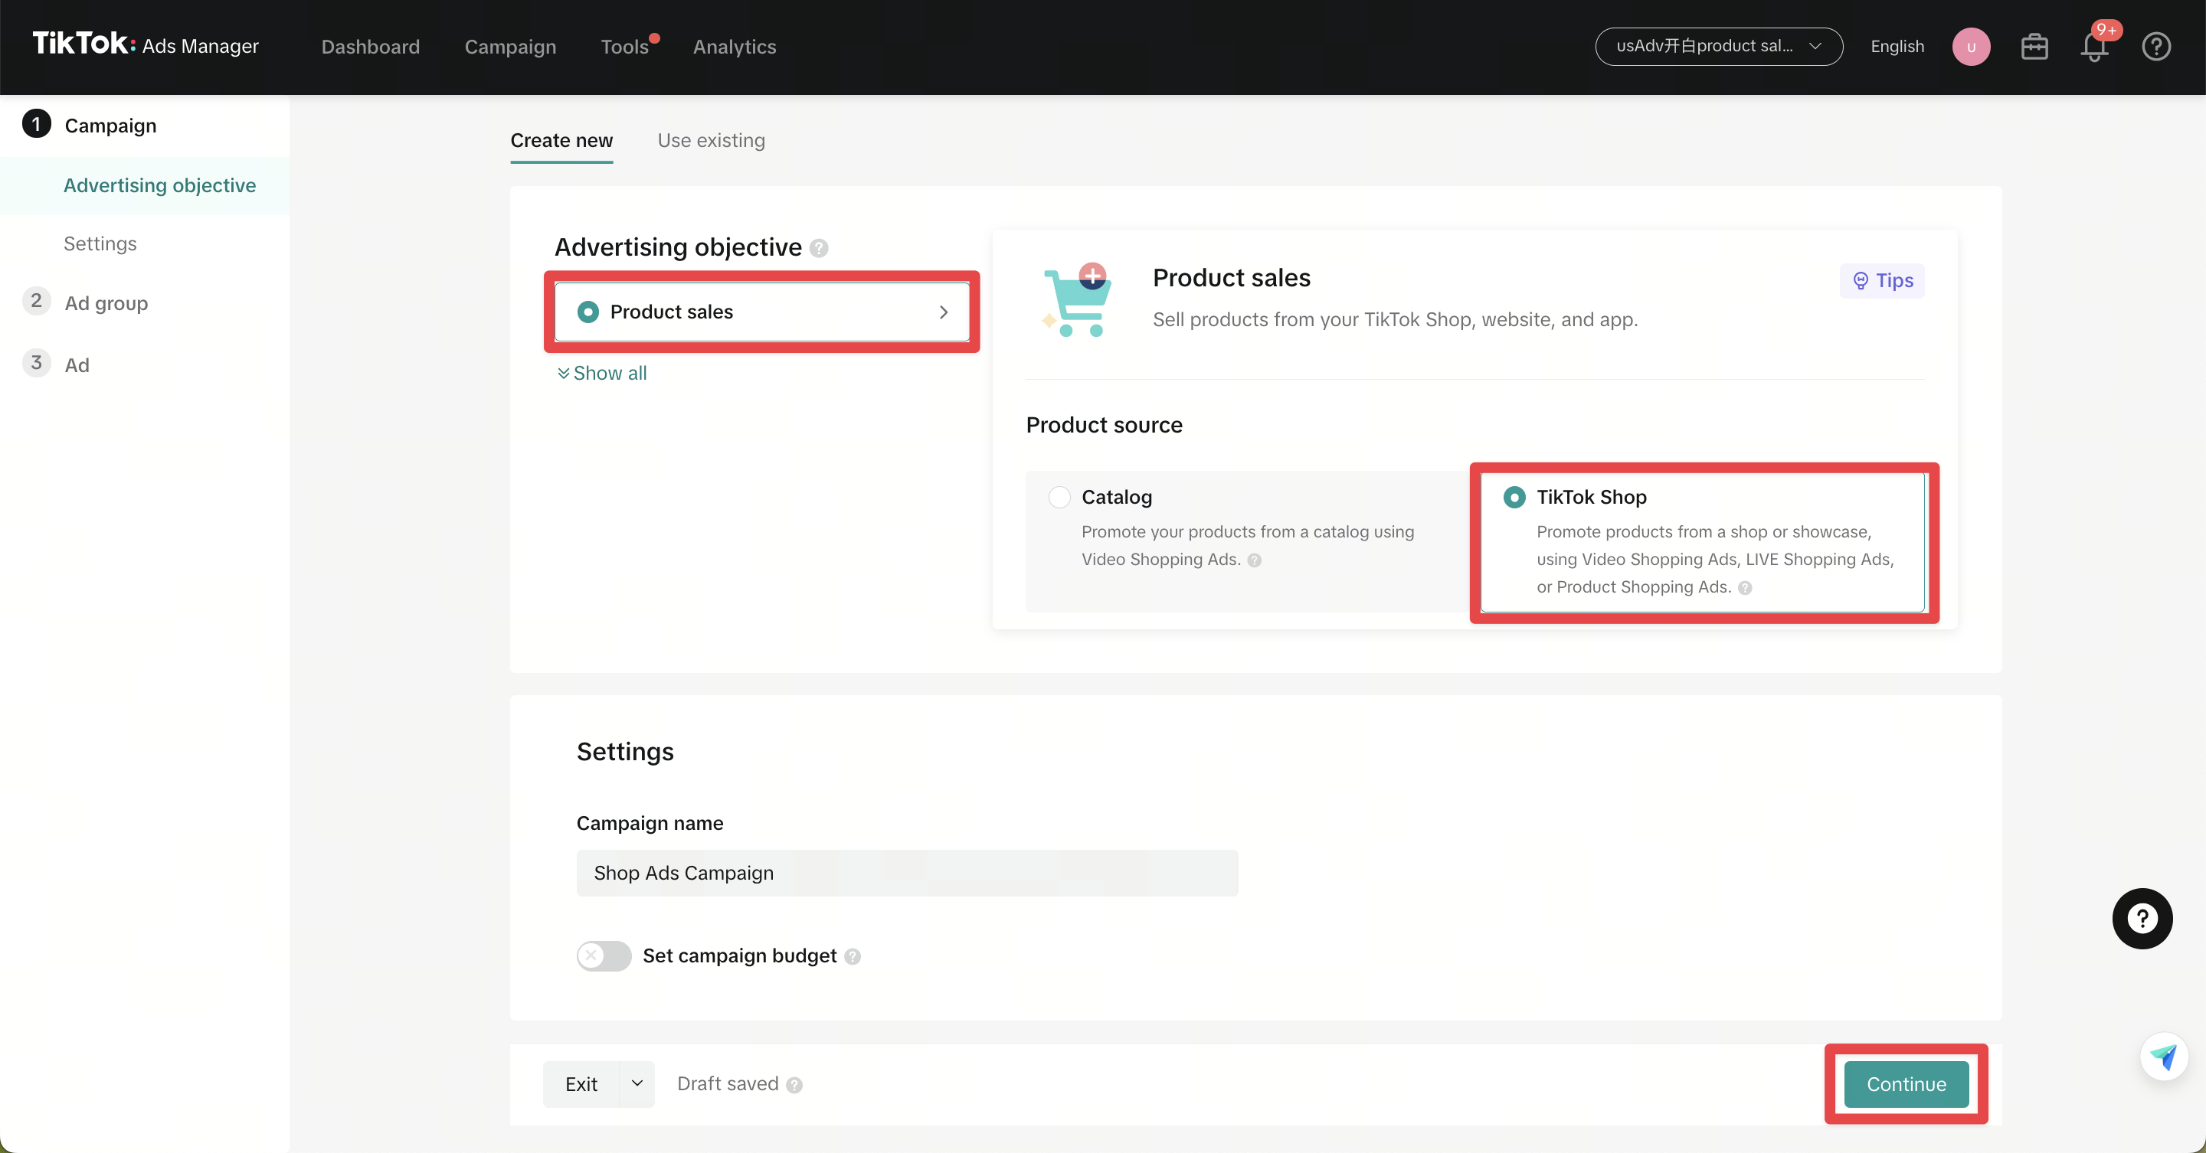2206x1153 pixels.
Task: Open the help question mark in header
Action: [x=2155, y=47]
